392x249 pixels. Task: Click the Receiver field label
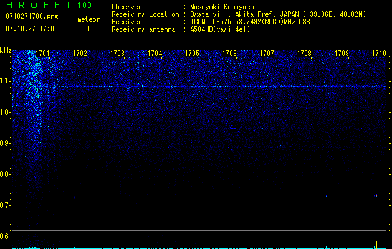pyautogui.click(x=127, y=22)
